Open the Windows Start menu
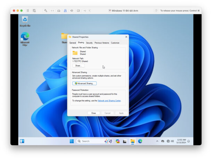This screenshot has width=212, height=159. [72, 141]
